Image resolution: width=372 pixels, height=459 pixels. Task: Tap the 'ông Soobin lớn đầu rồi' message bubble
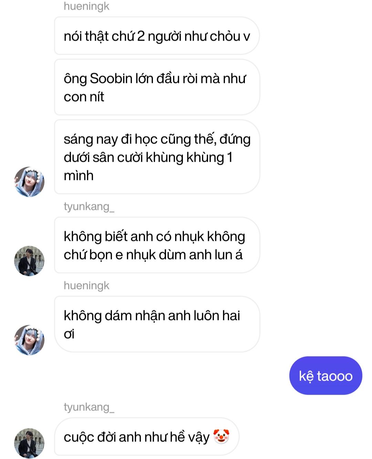tap(157, 87)
